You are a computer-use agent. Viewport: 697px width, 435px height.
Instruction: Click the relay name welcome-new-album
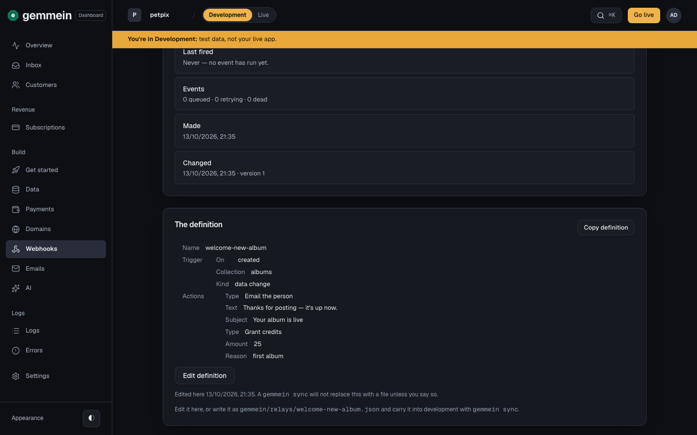click(x=236, y=248)
